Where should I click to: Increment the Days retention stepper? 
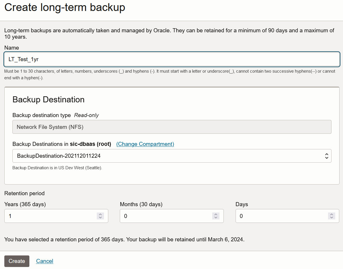coord(331,215)
